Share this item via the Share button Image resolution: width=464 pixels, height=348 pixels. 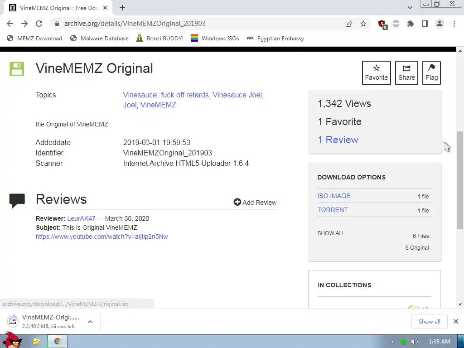pos(406,73)
